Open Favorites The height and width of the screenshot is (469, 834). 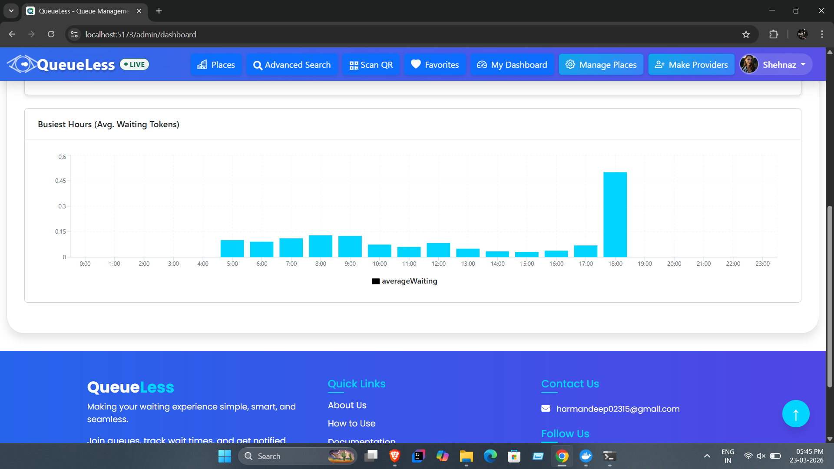coord(435,65)
